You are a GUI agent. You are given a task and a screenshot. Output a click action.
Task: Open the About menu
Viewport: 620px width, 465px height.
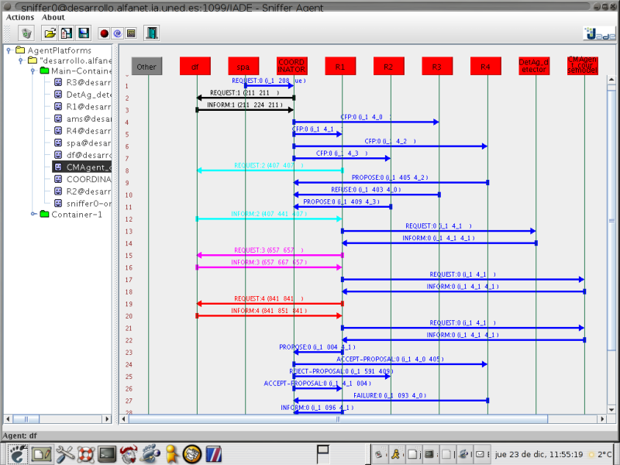coord(53,17)
